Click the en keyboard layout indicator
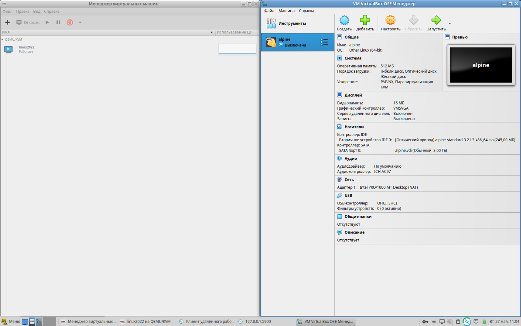This screenshot has height=326, width=521. 434,322
